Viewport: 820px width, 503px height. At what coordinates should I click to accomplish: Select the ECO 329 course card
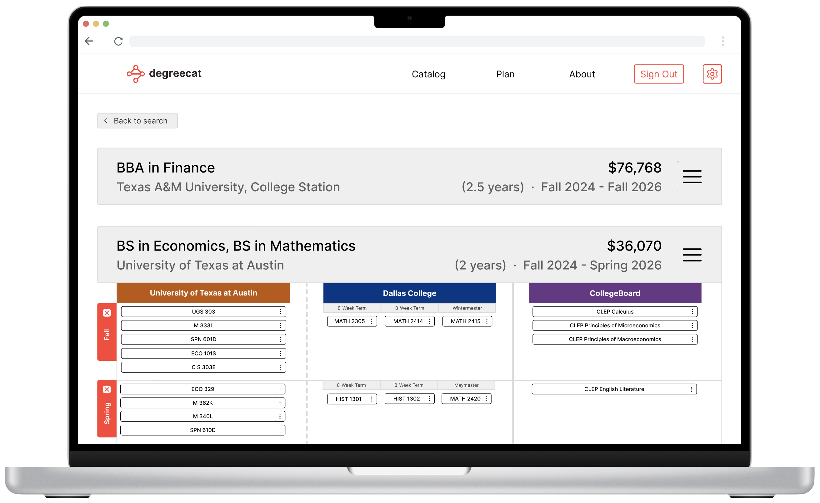click(x=203, y=389)
